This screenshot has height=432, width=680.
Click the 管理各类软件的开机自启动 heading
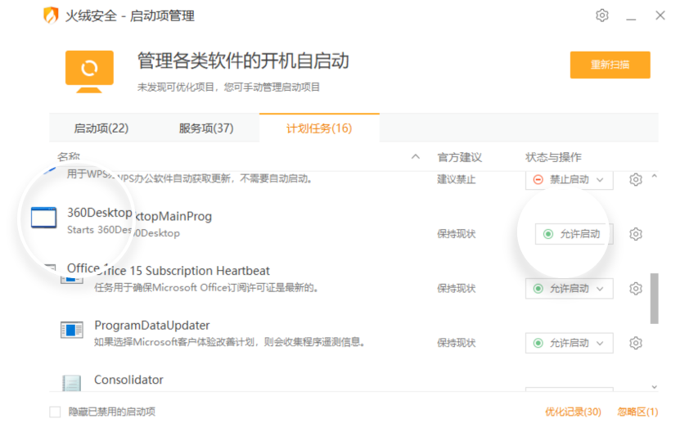(243, 61)
